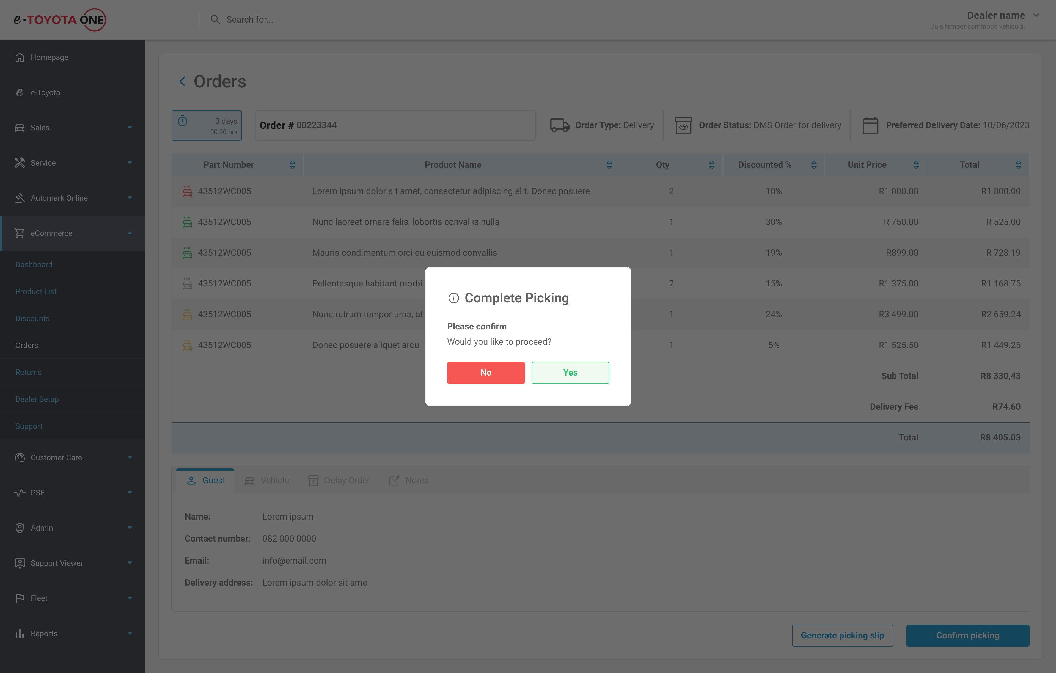Click the timer stopwatch icon
1056x673 pixels.
(x=183, y=122)
